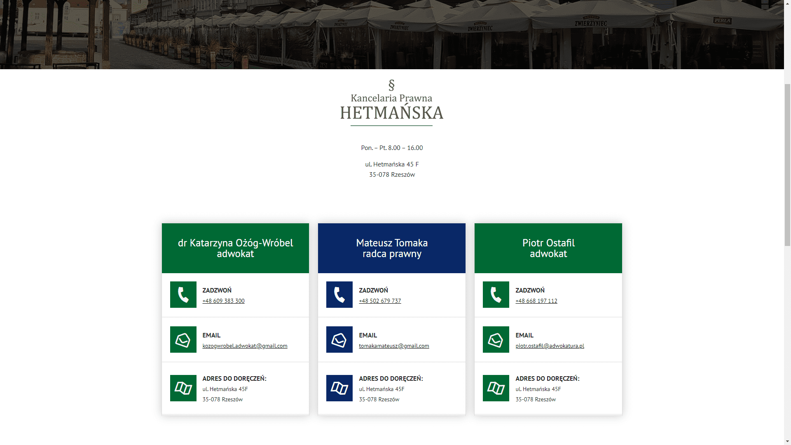Click the navy phone icon for Mateusz Tomaka
The width and height of the screenshot is (791, 445).
(339, 295)
